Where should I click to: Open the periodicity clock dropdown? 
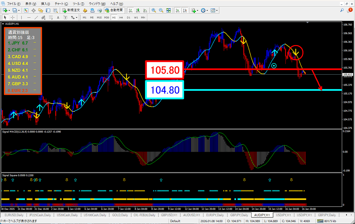(x=207, y=10)
